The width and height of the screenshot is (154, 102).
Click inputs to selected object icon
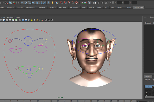(x=82, y=3)
